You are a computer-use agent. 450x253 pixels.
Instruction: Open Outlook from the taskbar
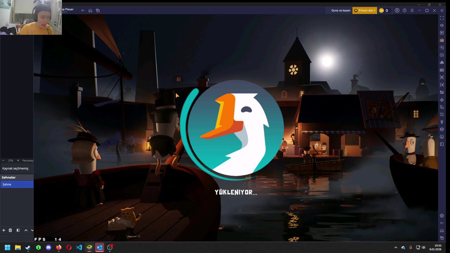99,247
